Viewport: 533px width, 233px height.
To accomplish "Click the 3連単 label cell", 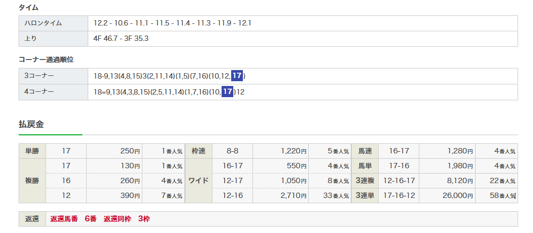I will coord(365,195).
